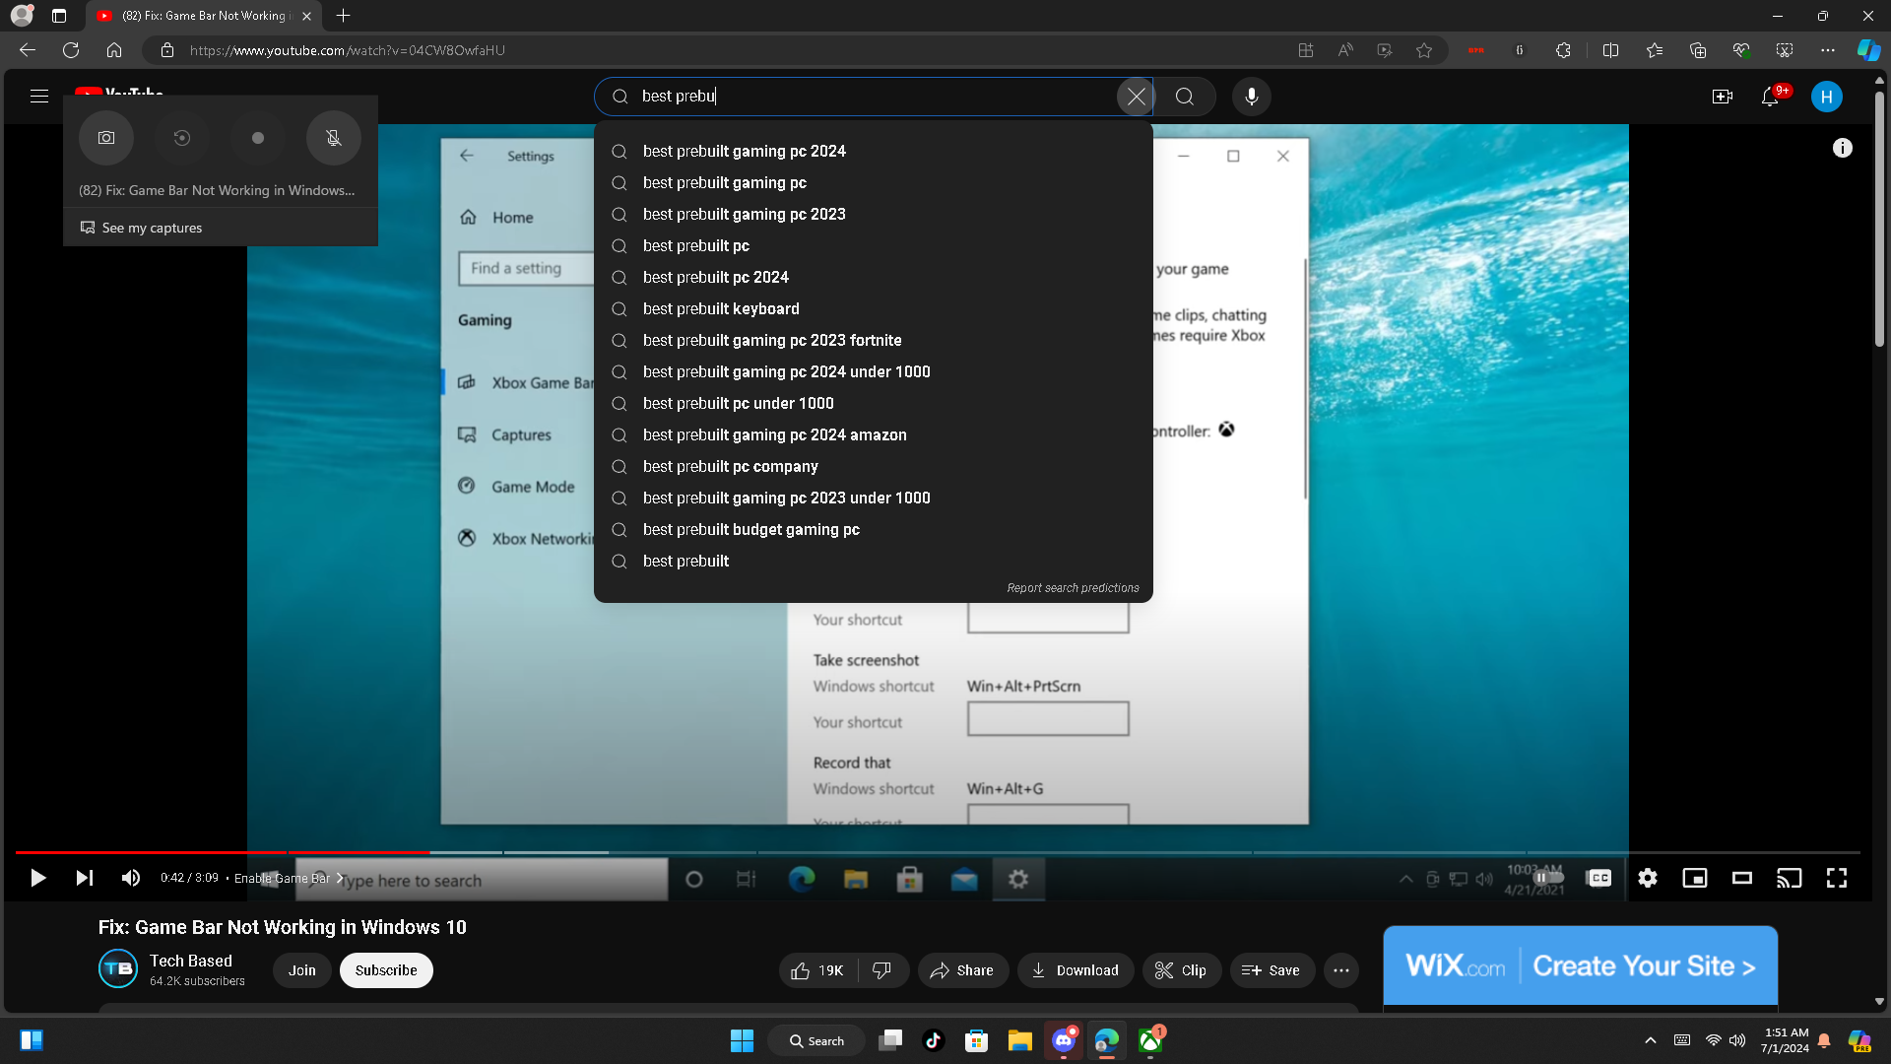Take a screenshot with the Game Bar camera button
This screenshot has height=1064, width=1891.
pyautogui.click(x=106, y=138)
